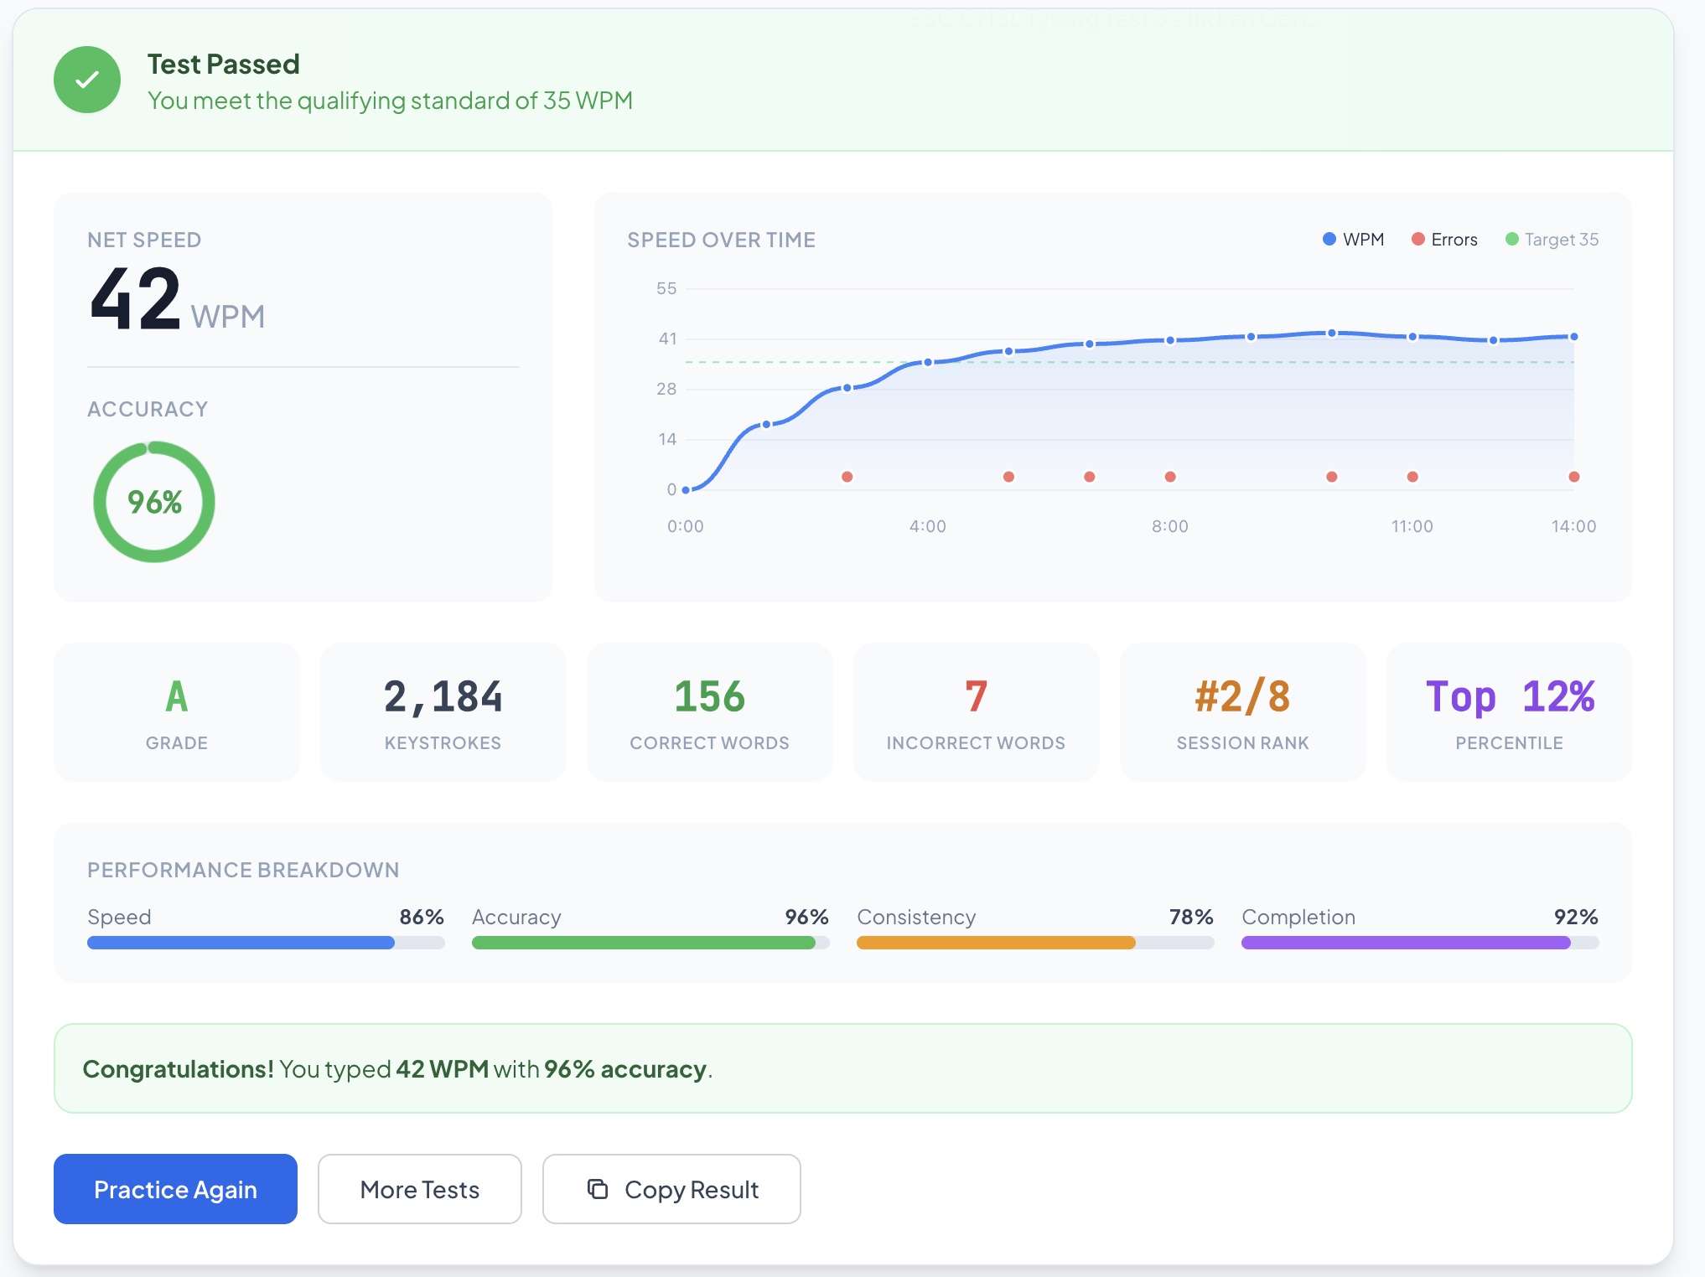Click the WPM data point at 4:00
This screenshot has width=1705, height=1277.
tap(928, 363)
